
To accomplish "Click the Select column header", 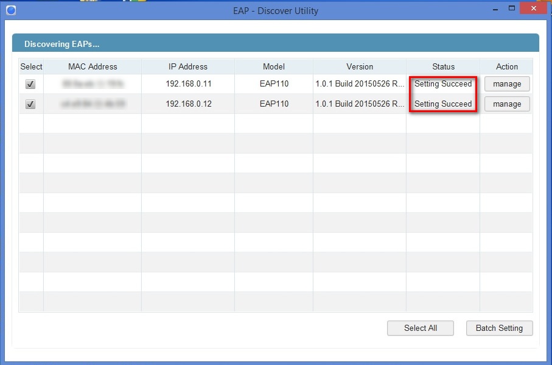I will pyautogui.click(x=31, y=66).
